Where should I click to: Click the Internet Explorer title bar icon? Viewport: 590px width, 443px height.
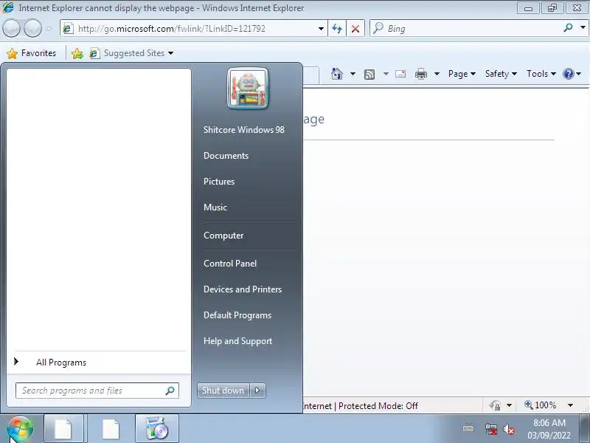pos(8,7)
